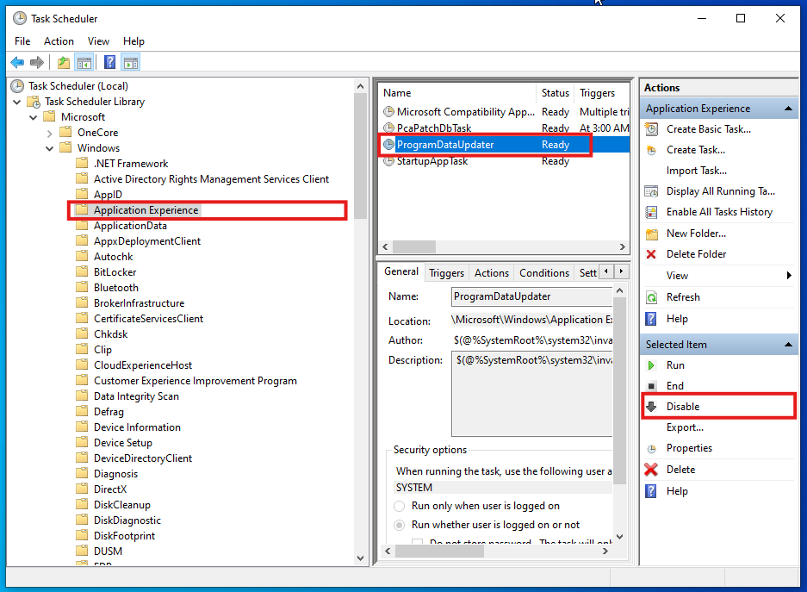Click Enable All Tasks History action
Screen dimensions: 807x592
[x=719, y=212]
